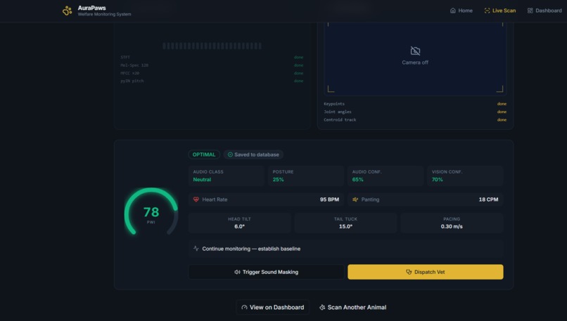Click the gauge icon in View on Dashboard
Screen dimensions: 567x321
[x=244, y=307]
